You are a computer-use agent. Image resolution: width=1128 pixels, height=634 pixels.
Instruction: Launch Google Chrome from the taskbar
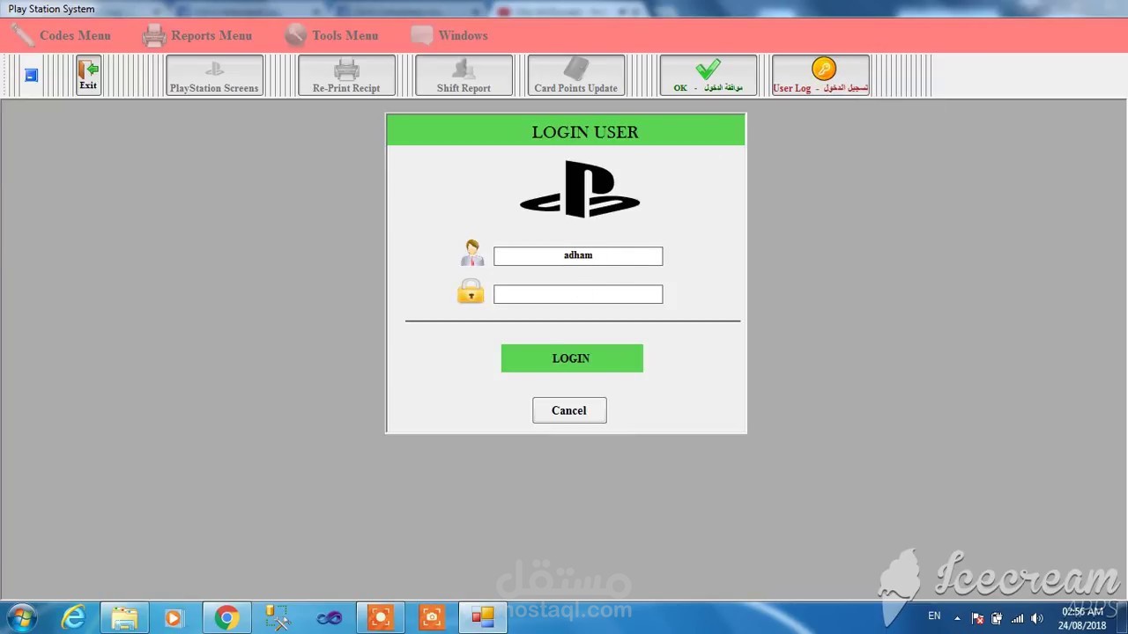tap(226, 616)
